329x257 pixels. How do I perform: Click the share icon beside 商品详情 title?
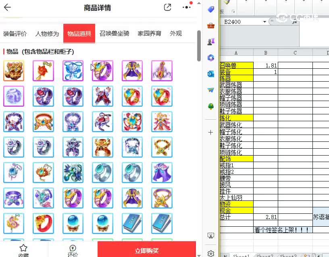167,7
